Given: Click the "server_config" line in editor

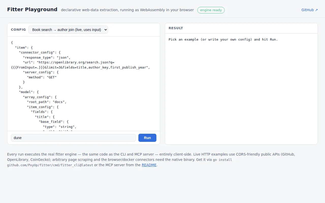Looking at the screenshot, I should point(41,72).
